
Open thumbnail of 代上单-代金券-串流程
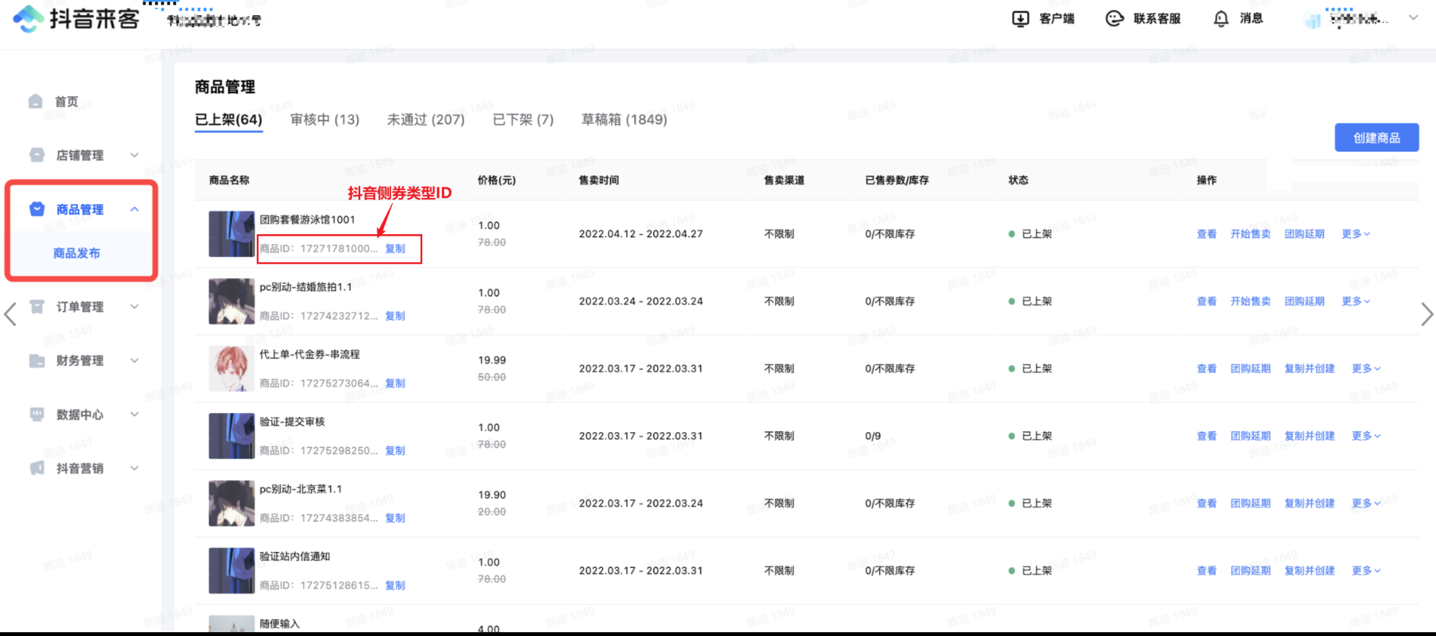click(x=231, y=369)
